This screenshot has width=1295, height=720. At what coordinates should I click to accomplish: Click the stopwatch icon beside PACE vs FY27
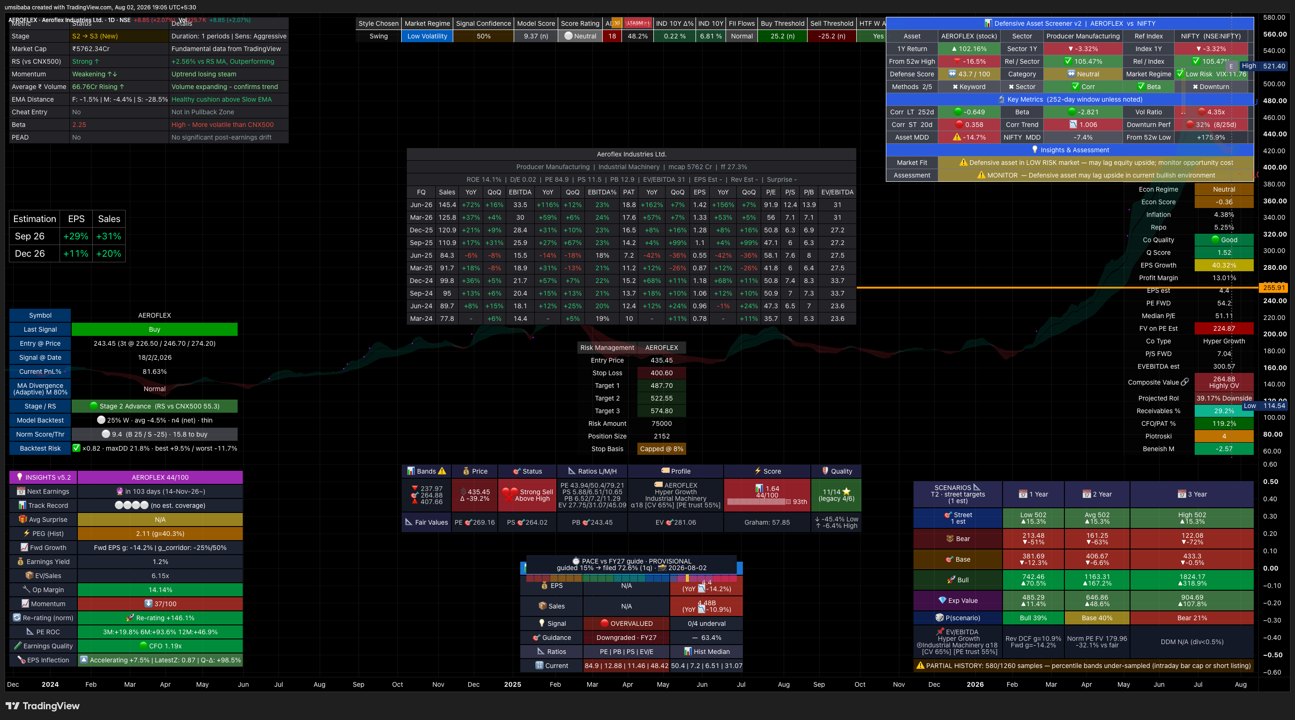point(576,561)
